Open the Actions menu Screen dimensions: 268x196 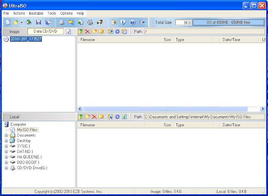[19, 13]
